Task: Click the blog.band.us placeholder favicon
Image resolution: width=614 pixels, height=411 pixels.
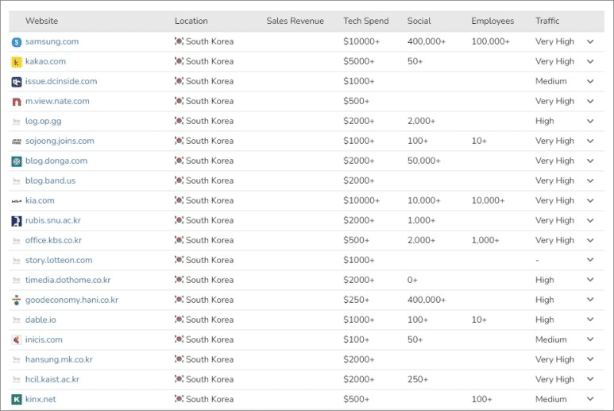Action: [x=17, y=181]
